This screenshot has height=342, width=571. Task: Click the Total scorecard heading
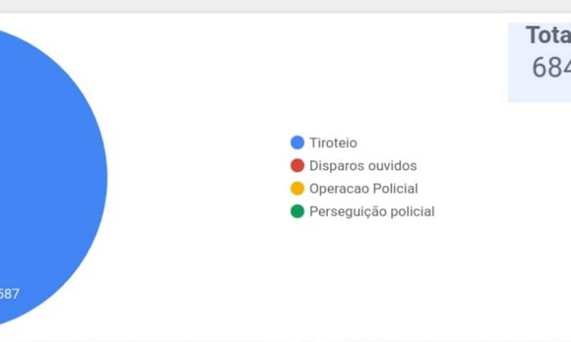pos(548,36)
